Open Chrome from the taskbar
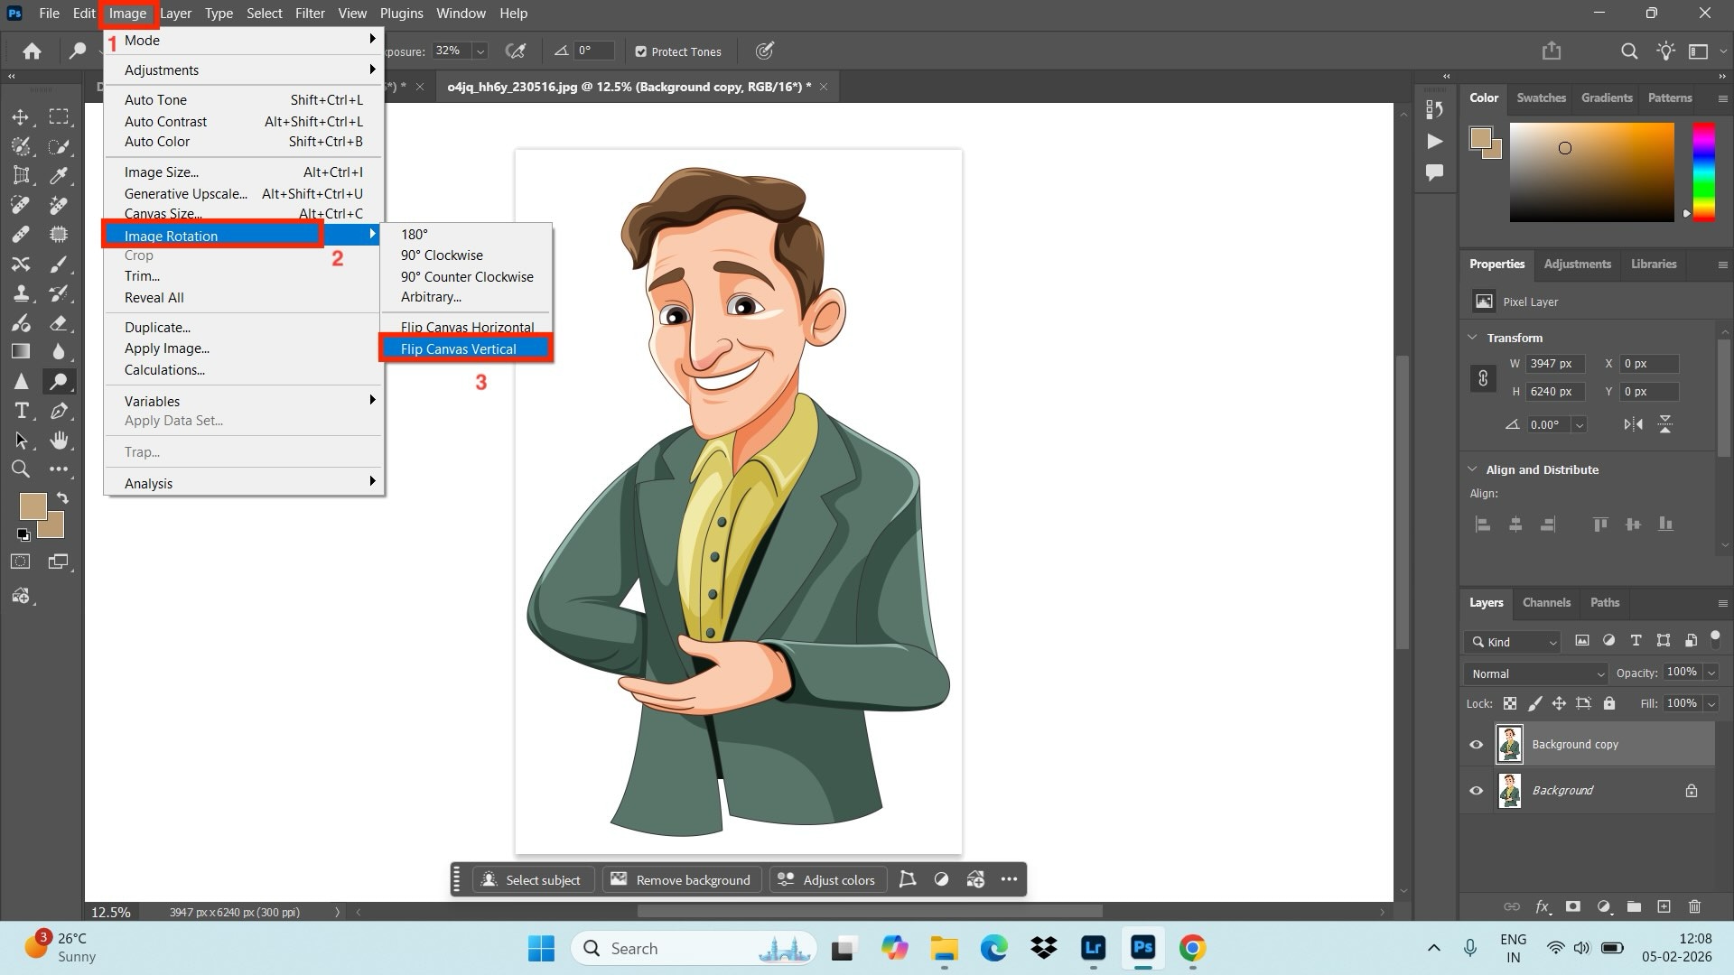This screenshot has width=1734, height=975. click(x=1194, y=949)
